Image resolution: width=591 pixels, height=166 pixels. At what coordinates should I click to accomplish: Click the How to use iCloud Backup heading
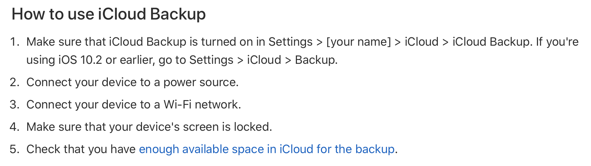coord(109,15)
